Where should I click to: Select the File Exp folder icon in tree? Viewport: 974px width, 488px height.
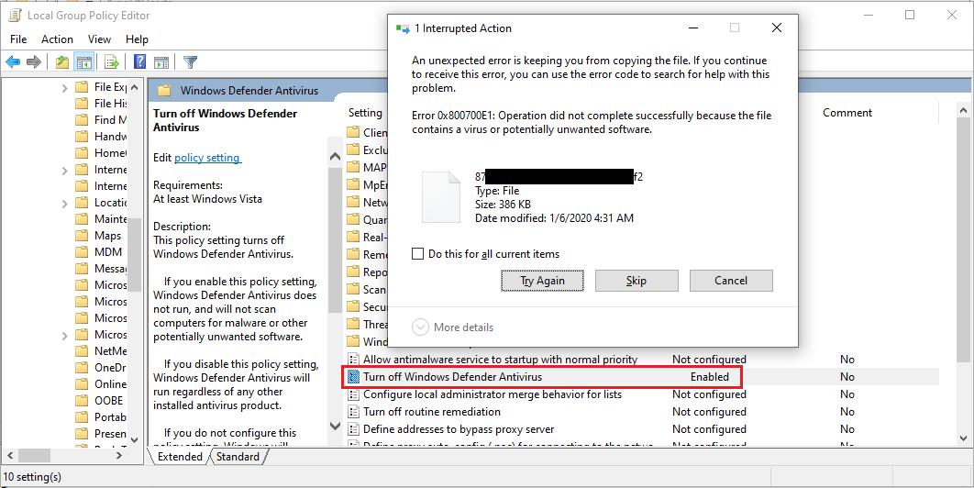tap(82, 87)
